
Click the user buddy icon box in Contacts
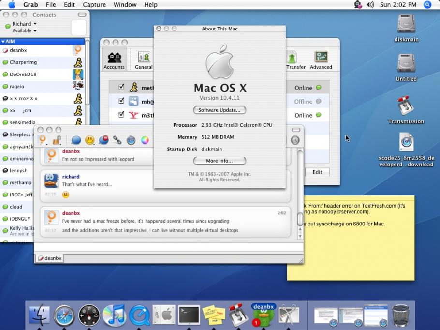coord(78,28)
